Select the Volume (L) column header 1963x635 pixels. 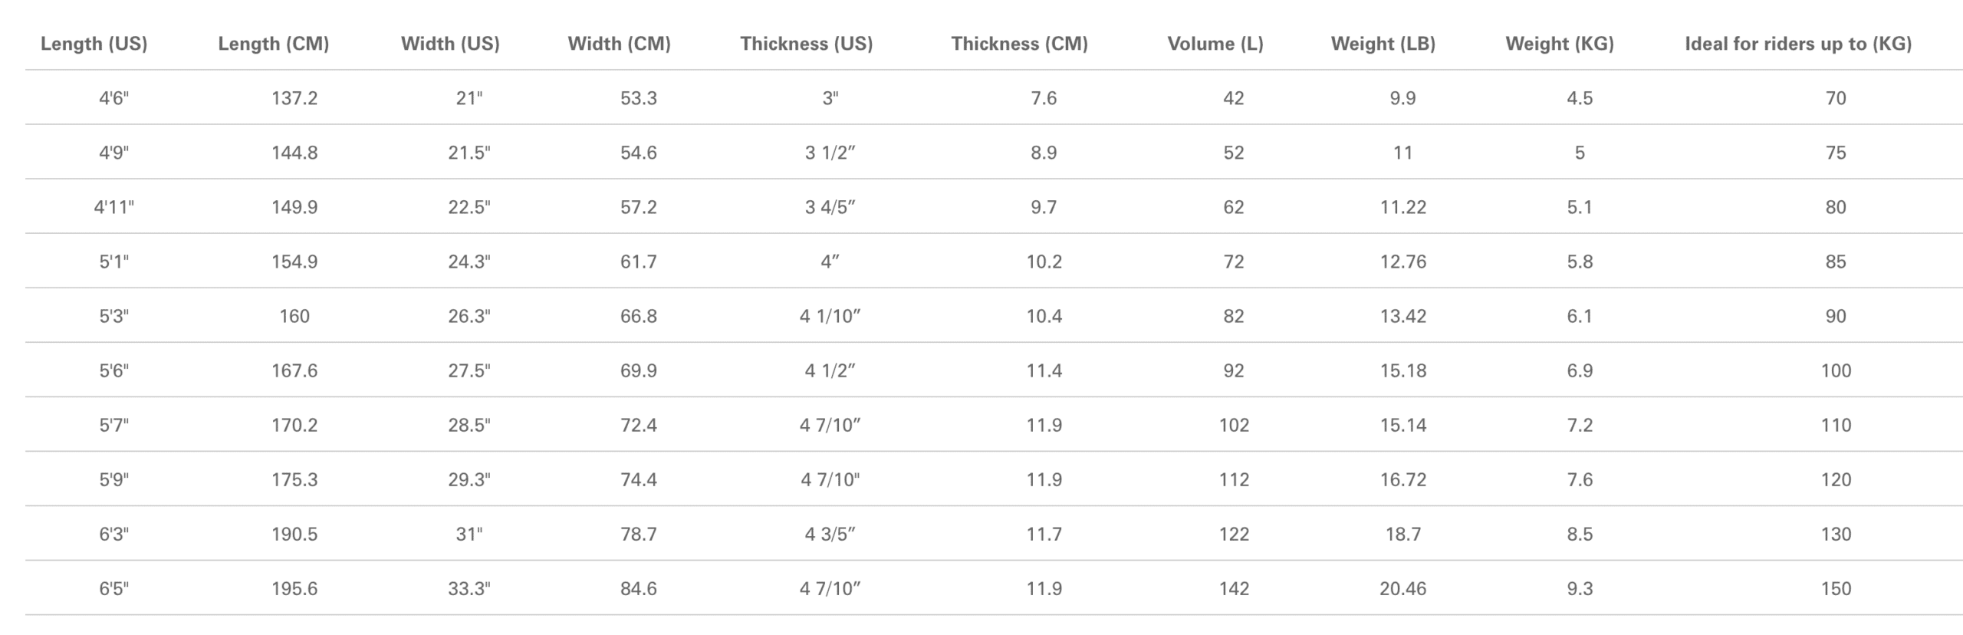pos(1215,44)
